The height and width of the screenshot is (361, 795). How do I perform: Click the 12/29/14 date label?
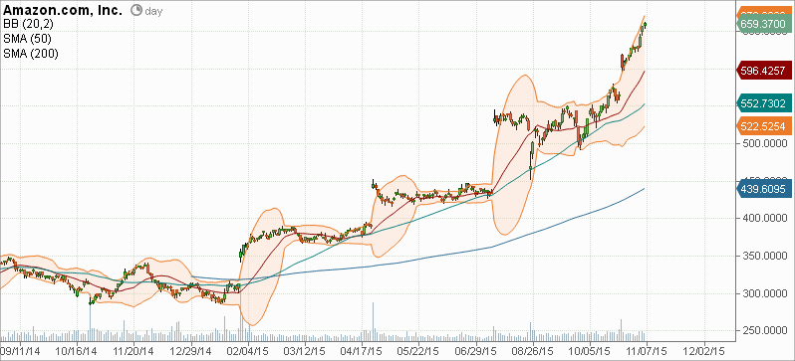pyautogui.click(x=190, y=350)
